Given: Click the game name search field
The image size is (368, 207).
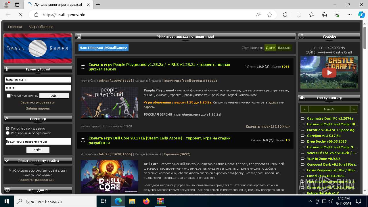Looking at the screenshot, I should tap(38, 141).
